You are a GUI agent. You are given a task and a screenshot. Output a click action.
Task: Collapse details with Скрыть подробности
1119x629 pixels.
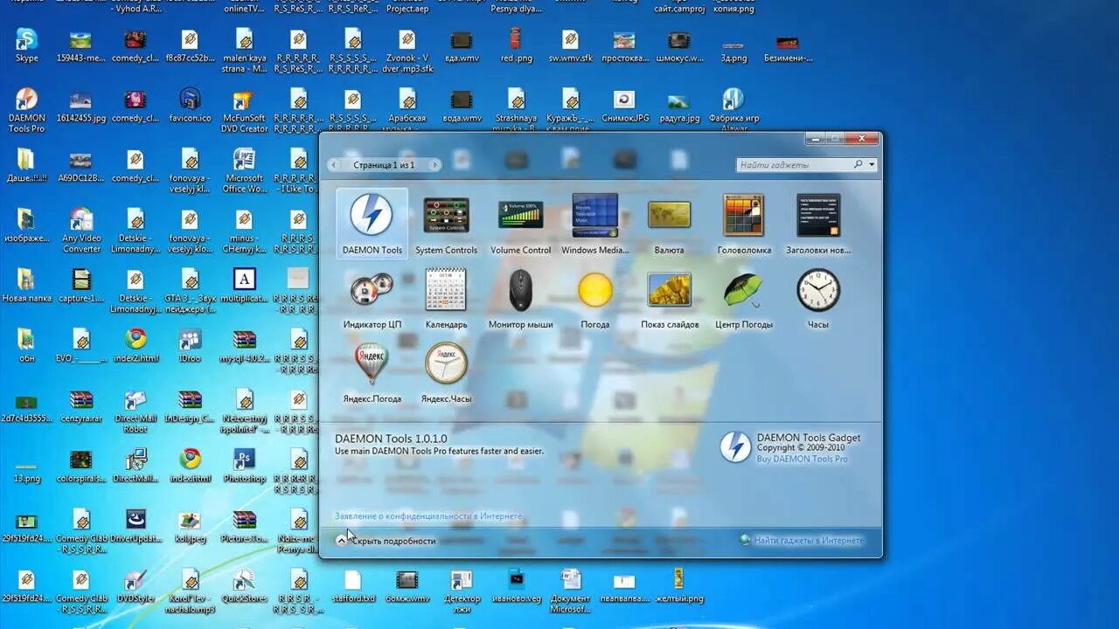(x=386, y=541)
